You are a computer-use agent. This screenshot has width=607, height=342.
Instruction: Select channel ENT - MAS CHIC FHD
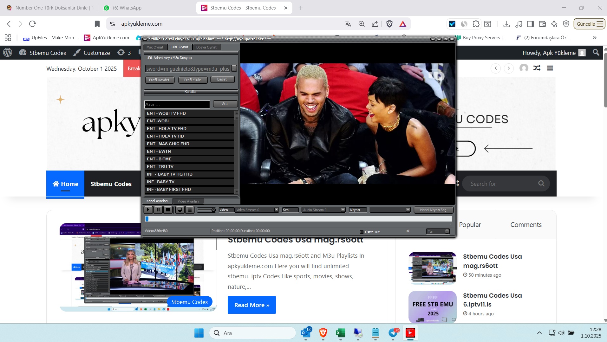click(189, 144)
